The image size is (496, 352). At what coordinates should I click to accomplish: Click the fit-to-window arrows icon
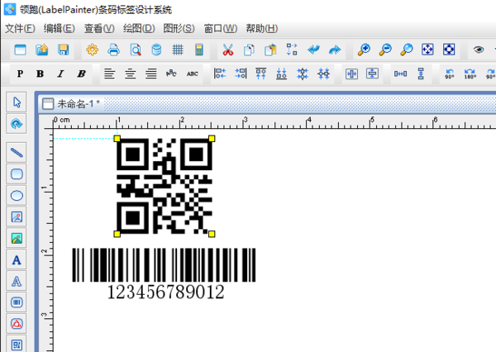427,50
